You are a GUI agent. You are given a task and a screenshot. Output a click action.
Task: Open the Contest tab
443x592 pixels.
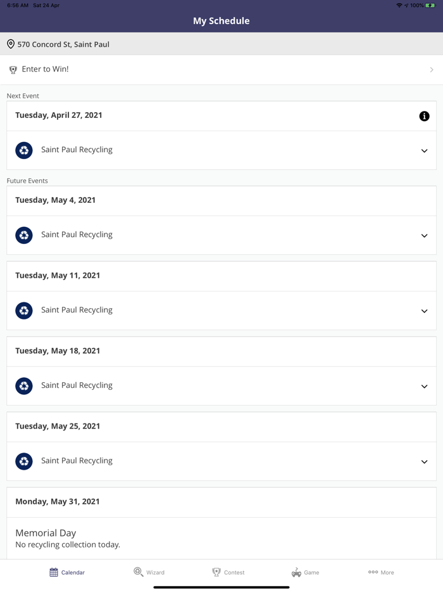[x=228, y=572]
